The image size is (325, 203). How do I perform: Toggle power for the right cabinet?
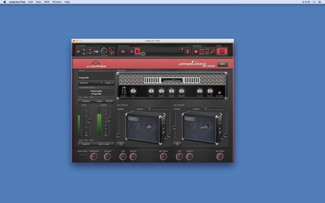point(177,144)
